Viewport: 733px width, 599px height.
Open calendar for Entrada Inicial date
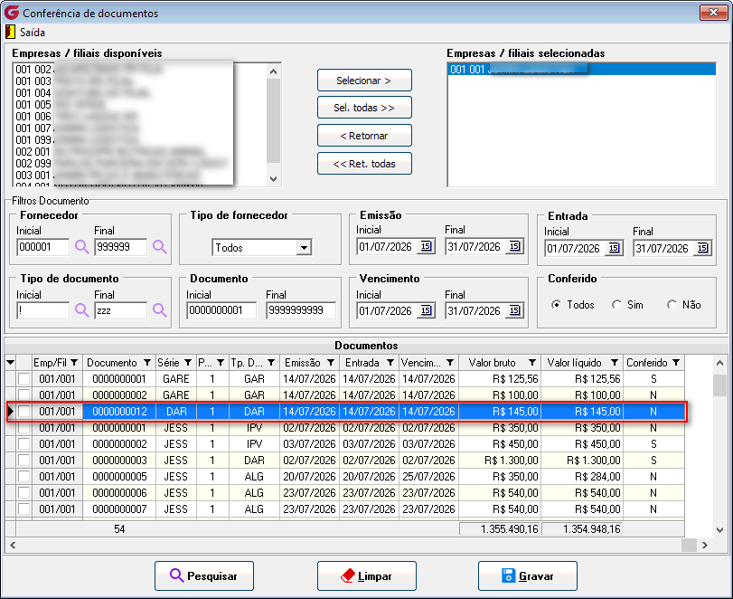point(615,248)
